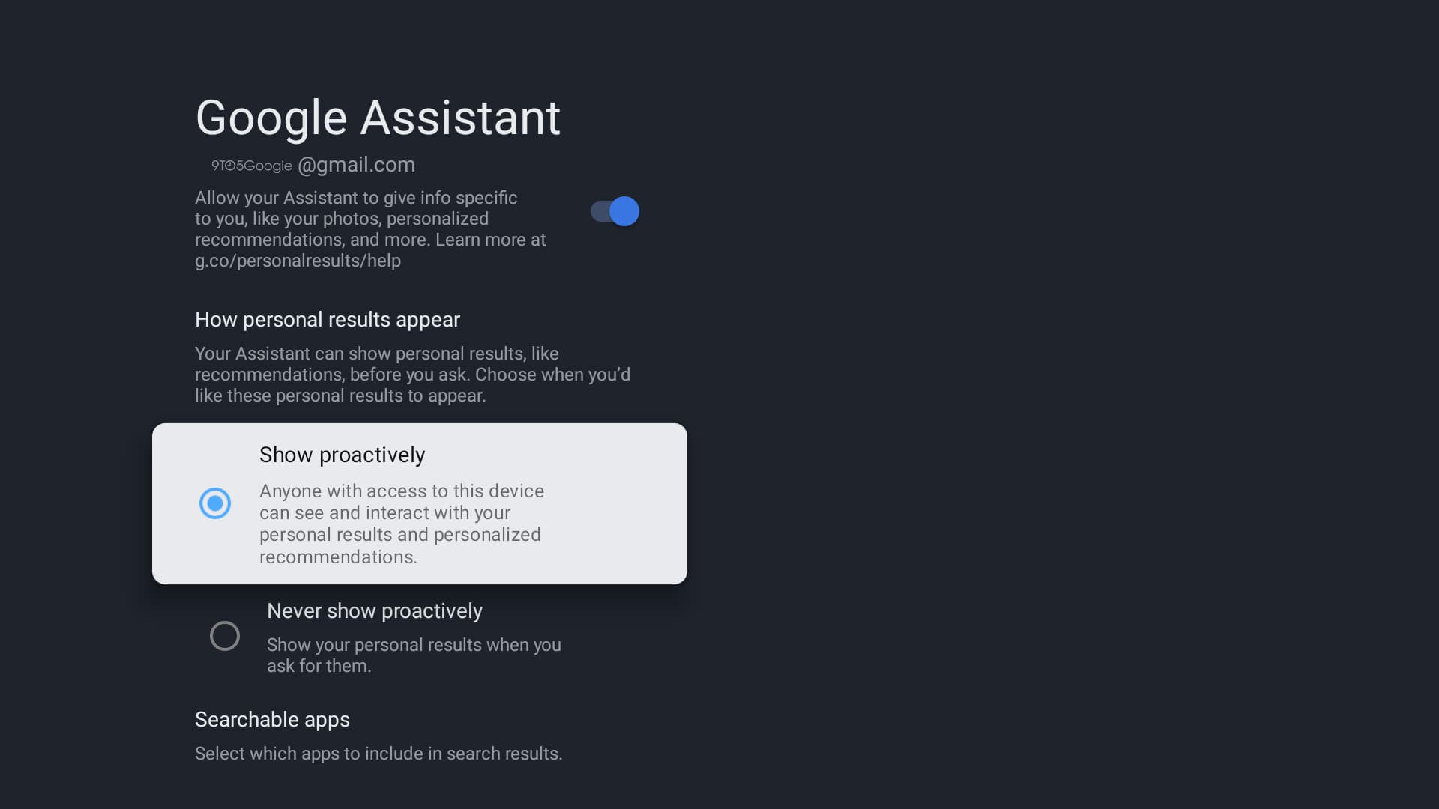Click the Show proactively option title
Viewport: 1439px width, 809px height.
point(342,455)
